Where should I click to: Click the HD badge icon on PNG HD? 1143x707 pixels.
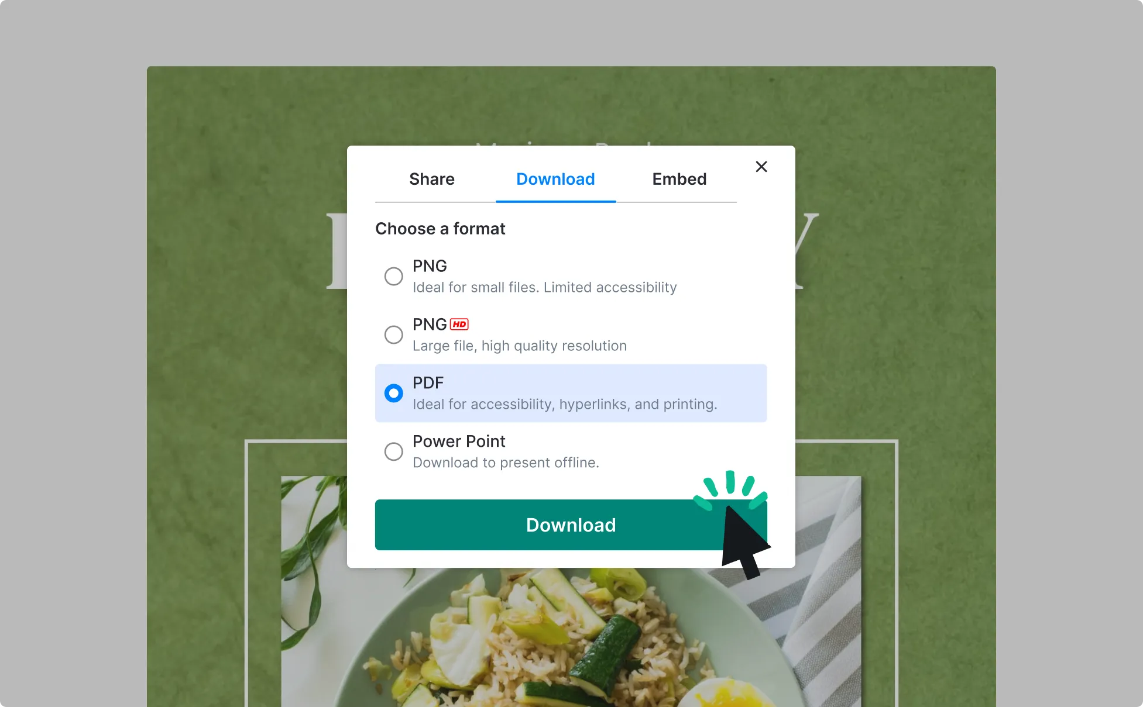point(459,324)
